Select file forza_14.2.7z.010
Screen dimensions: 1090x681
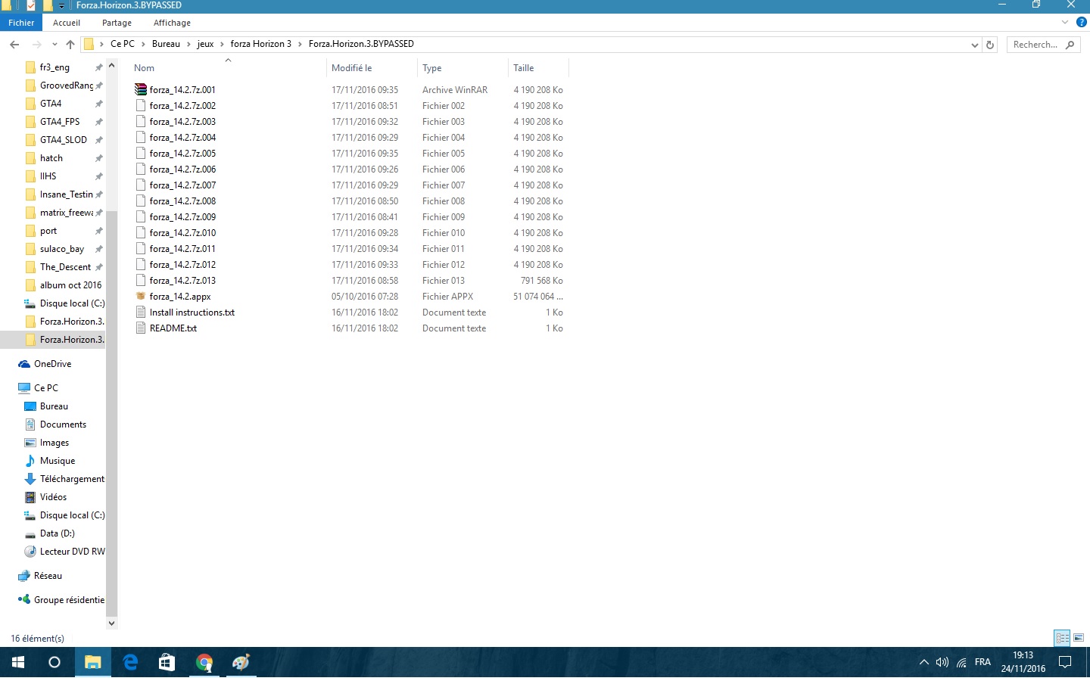click(182, 233)
